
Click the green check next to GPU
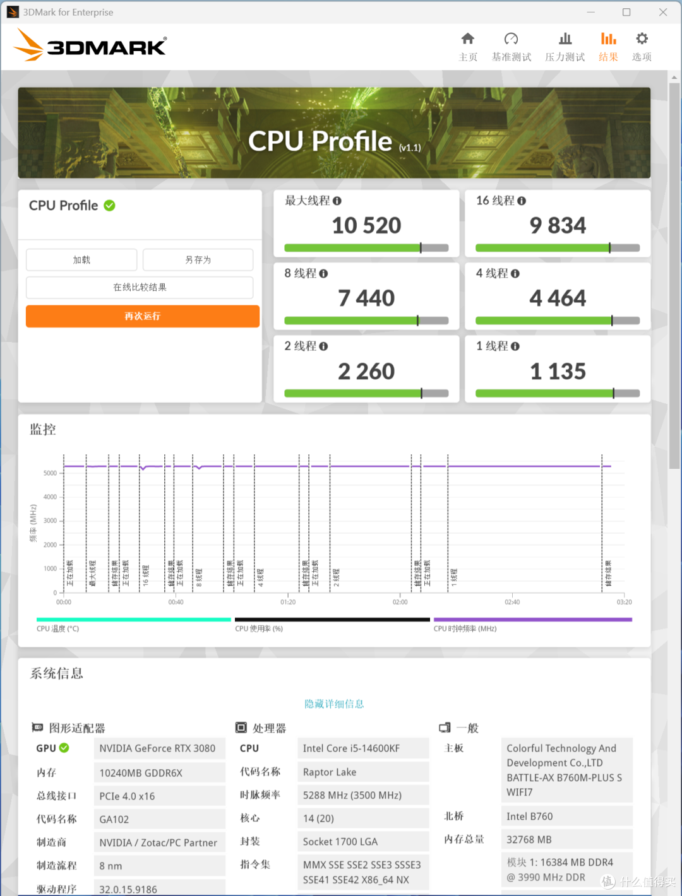(64, 748)
